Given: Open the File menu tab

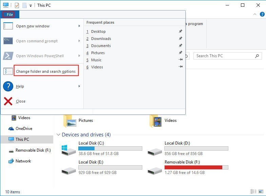Looking at the screenshot, I should (x=10, y=15).
